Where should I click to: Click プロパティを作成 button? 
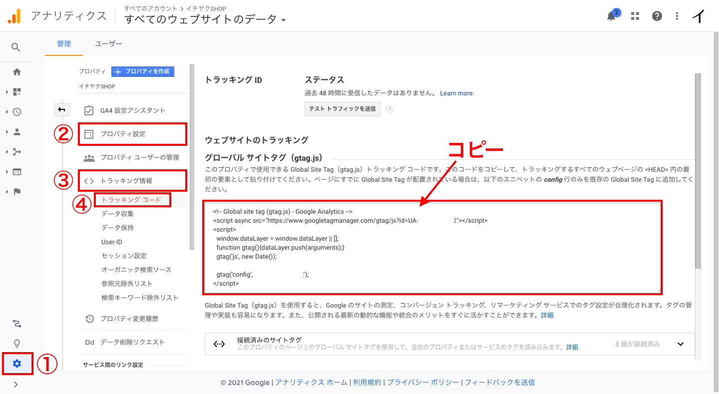pos(143,71)
